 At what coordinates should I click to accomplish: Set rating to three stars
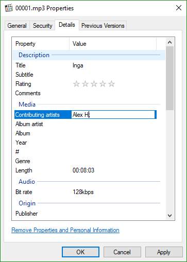94,84
